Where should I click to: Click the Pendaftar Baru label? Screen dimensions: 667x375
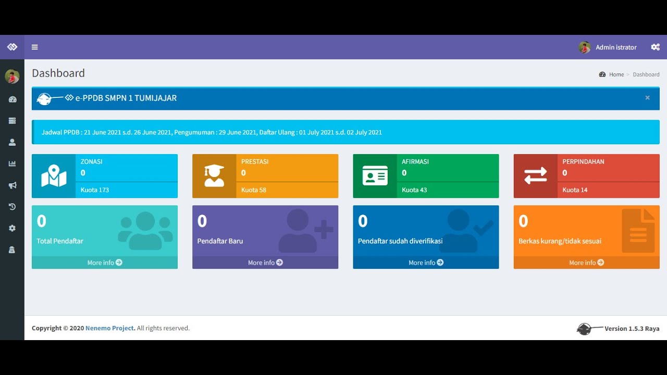pyautogui.click(x=220, y=241)
